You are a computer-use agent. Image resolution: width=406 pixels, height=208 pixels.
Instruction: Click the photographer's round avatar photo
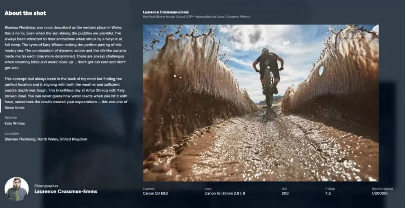(x=16, y=189)
